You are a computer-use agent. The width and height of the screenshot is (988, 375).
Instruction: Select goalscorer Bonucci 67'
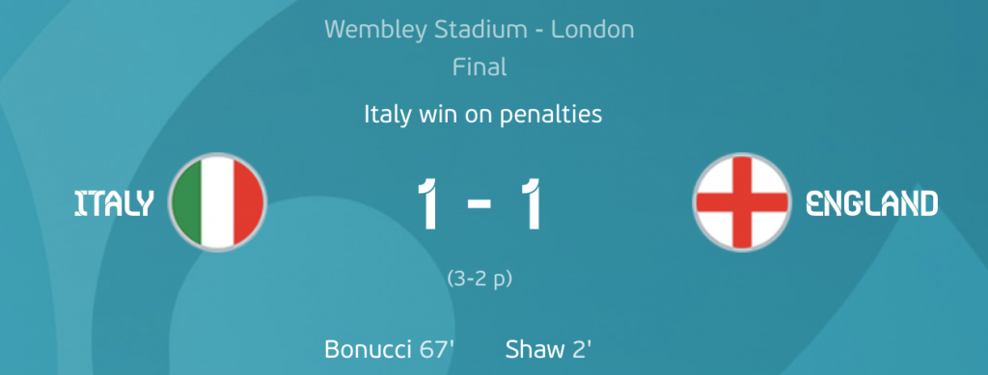[390, 349]
